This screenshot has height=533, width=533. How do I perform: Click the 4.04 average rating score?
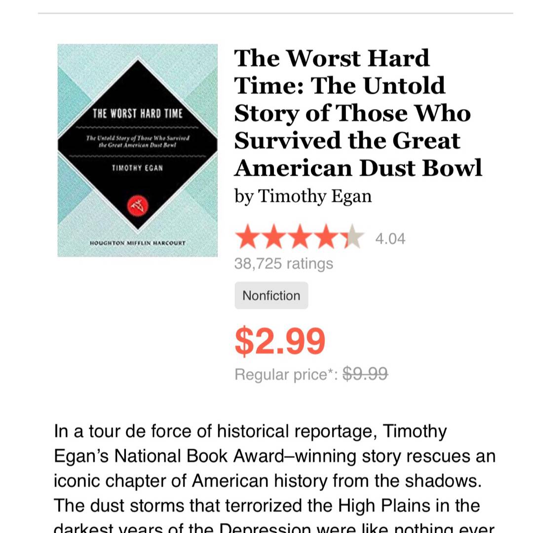[x=390, y=239]
